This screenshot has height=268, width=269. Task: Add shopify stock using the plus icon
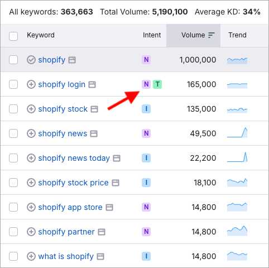(x=31, y=109)
